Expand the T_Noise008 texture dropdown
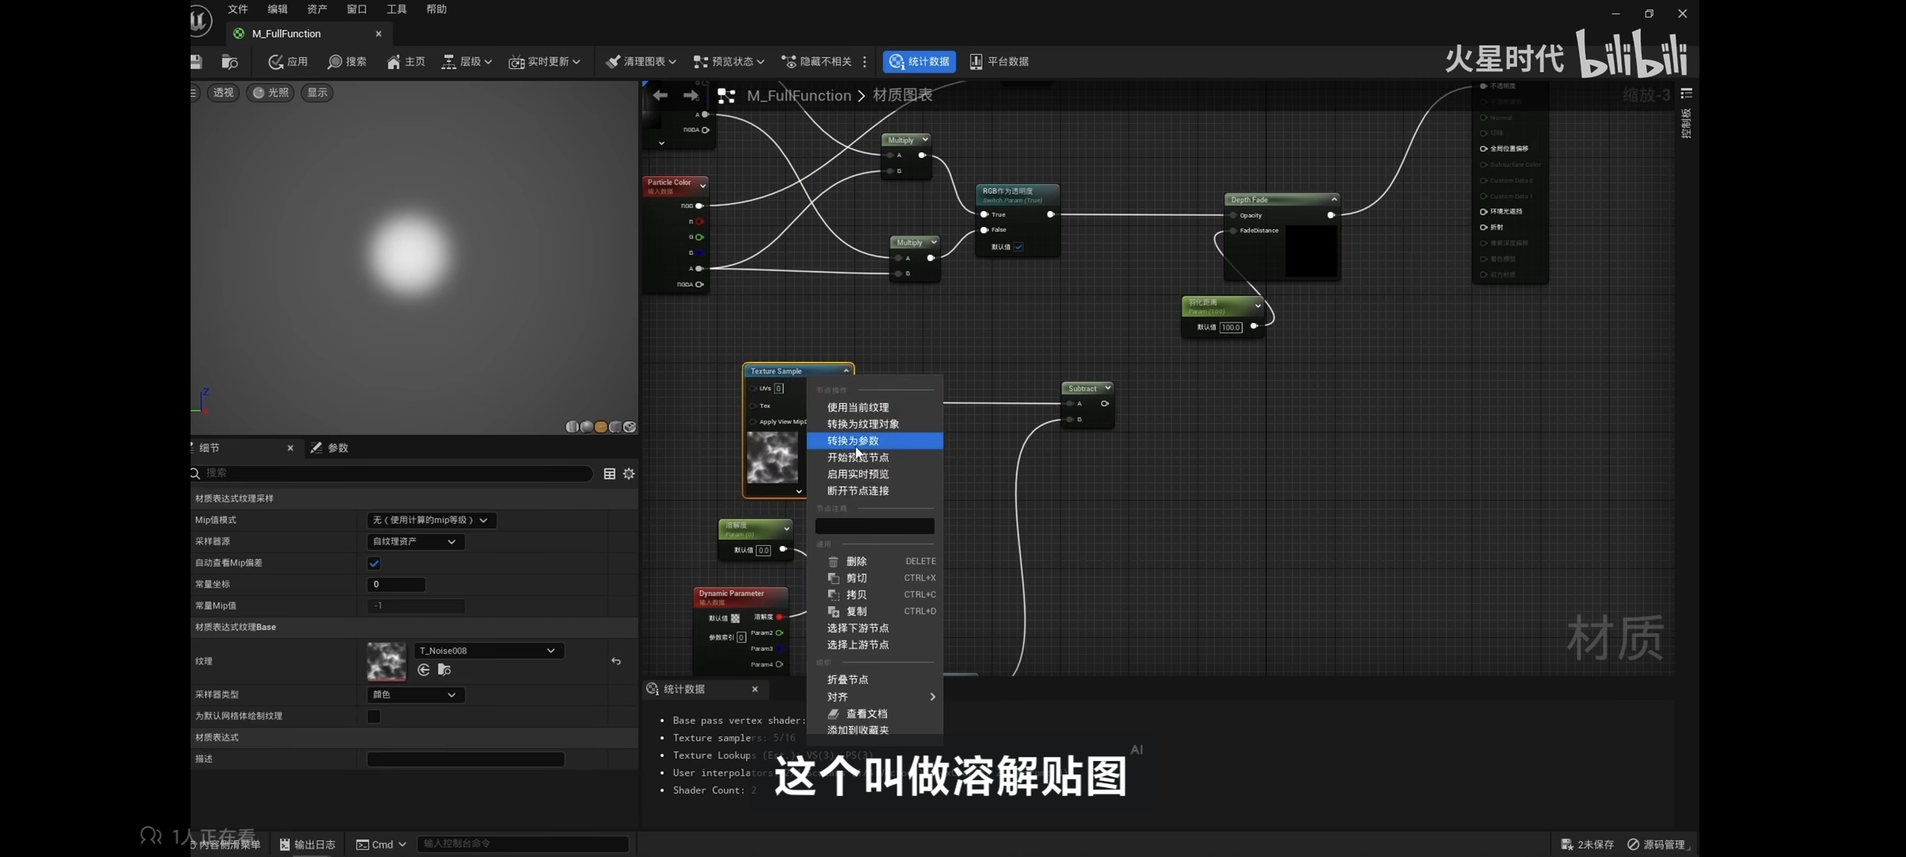 coord(488,651)
